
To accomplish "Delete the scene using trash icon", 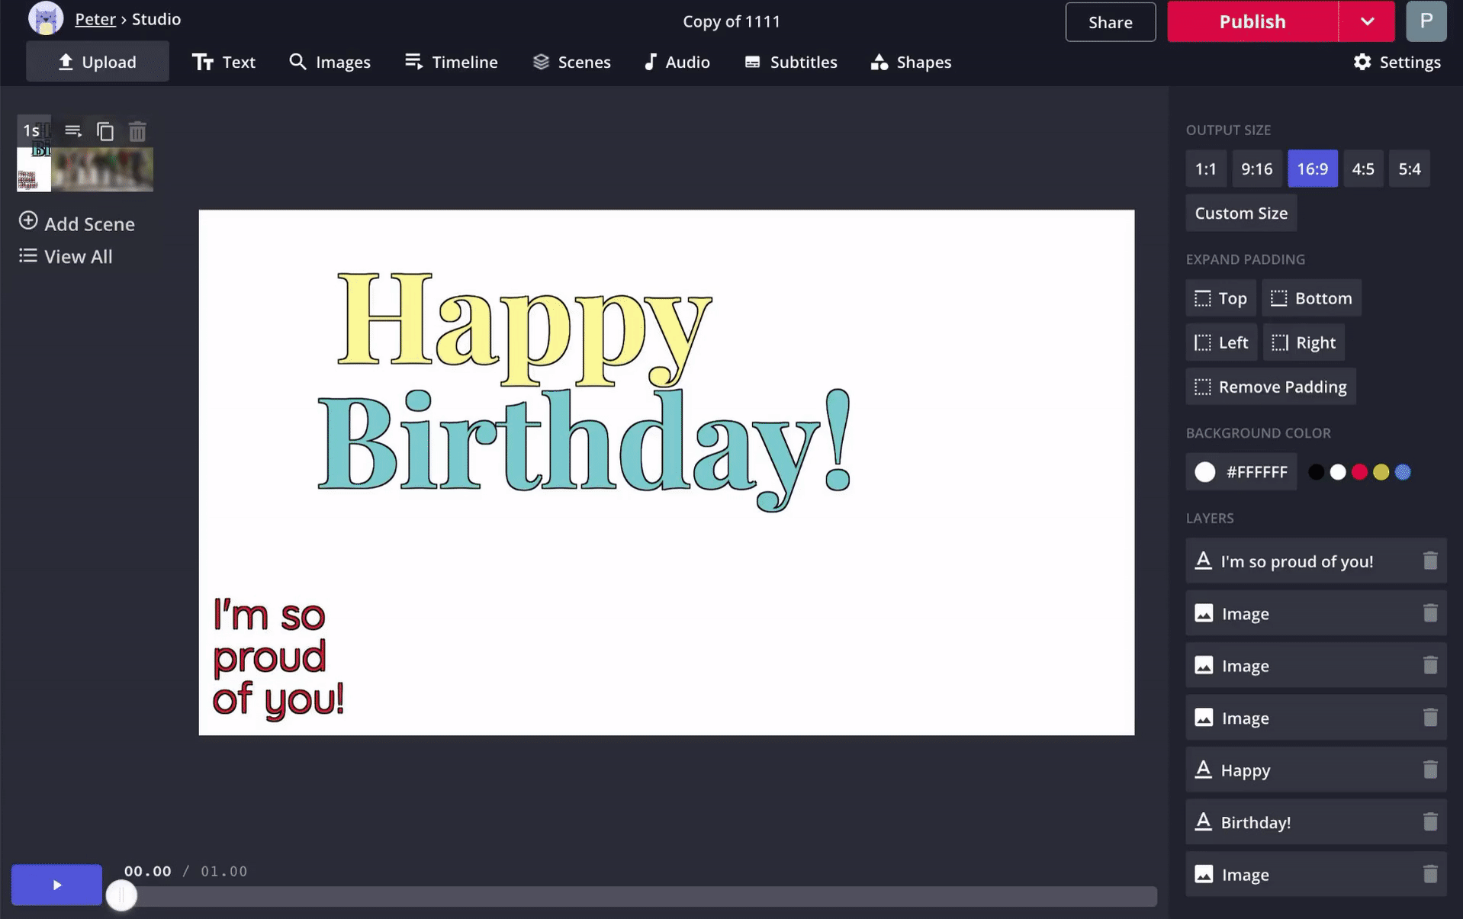I will coord(137,131).
